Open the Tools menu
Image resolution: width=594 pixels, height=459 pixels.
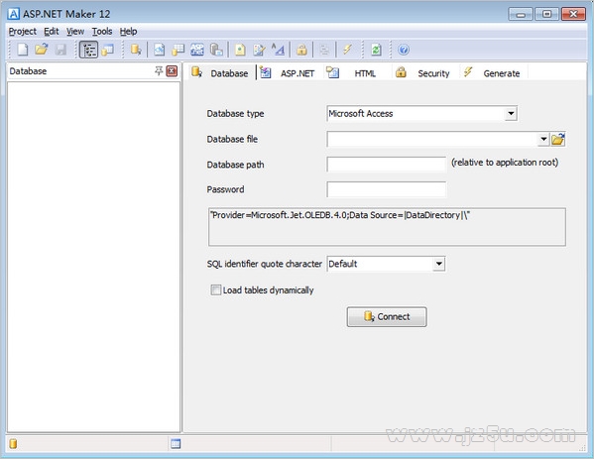(102, 32)
